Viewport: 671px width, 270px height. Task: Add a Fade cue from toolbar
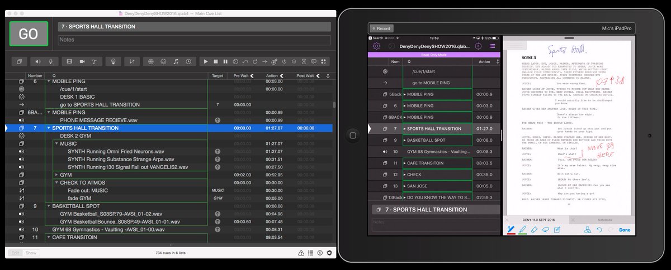(x=131, y=61)
